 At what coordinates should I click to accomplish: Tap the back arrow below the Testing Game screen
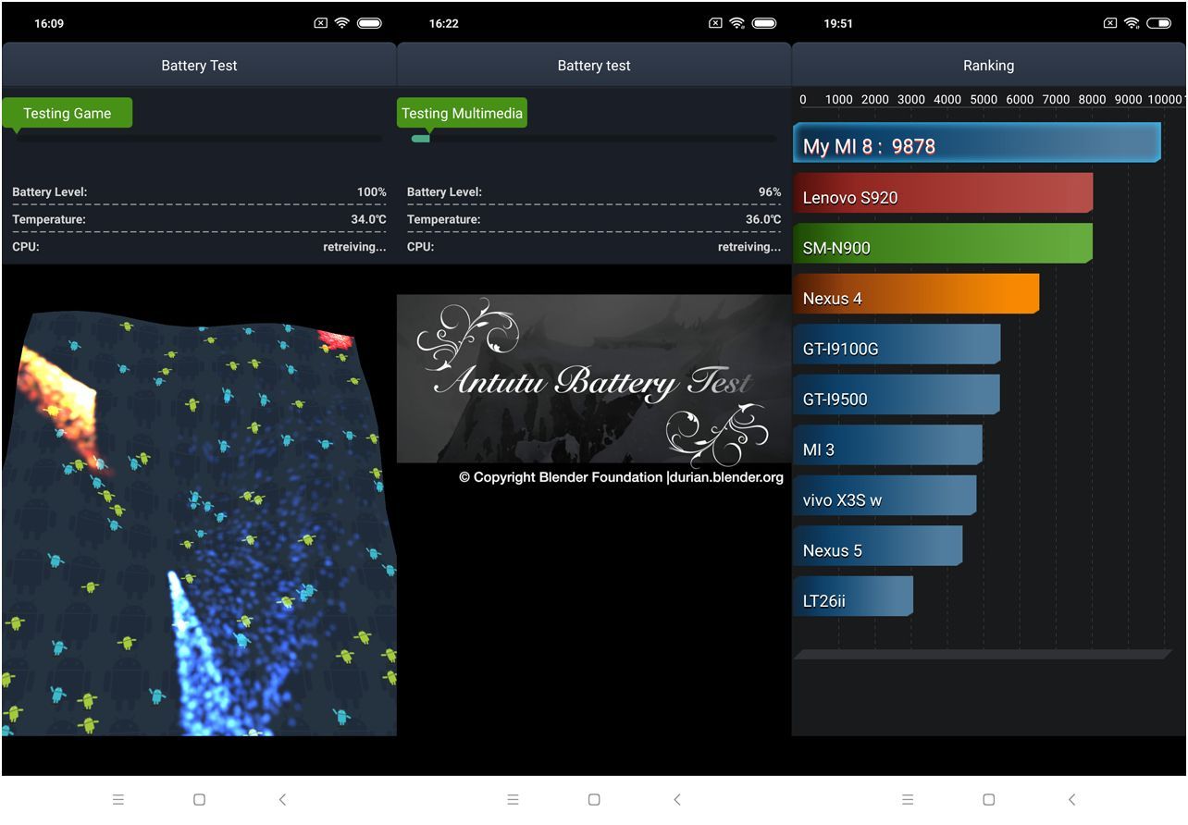(282, 799)
